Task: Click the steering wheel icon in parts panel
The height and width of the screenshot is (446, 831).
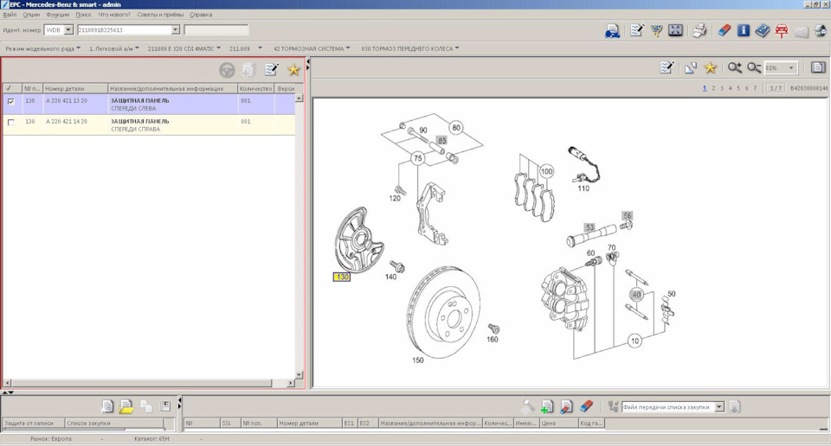Action: point(227,70)
